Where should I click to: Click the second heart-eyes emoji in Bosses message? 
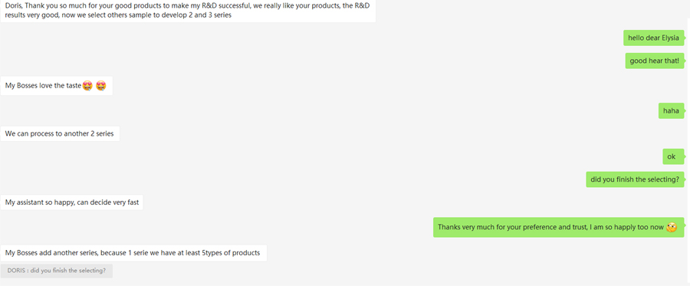(x=101, y=86)
